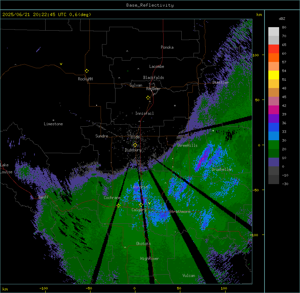Click the yellow V marker northeast of RockyMH

pyautogui.click(x=61, y=64)
